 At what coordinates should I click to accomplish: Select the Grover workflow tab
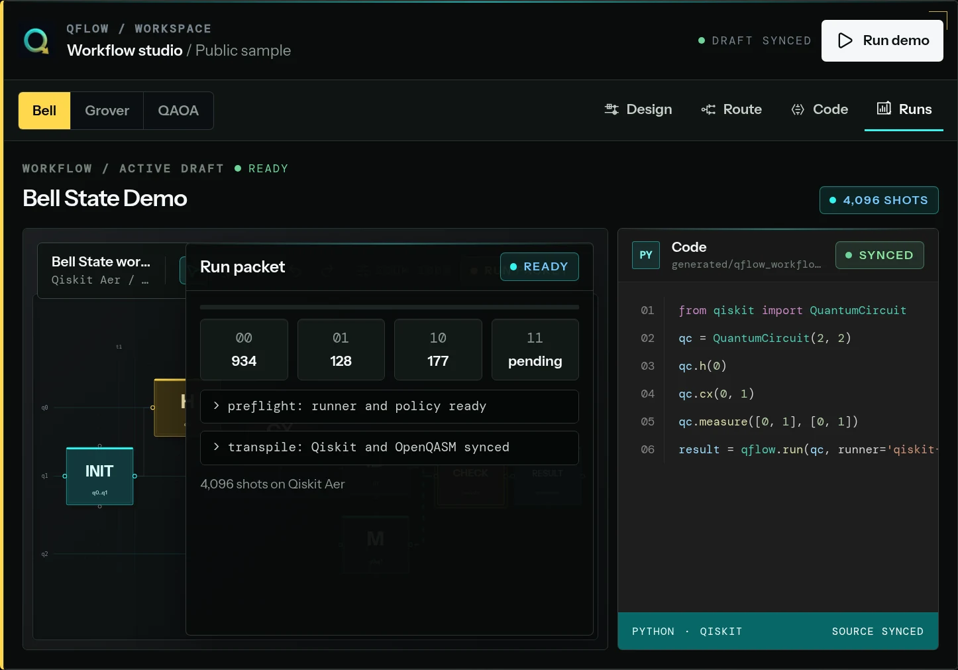(x=107, y=111)
